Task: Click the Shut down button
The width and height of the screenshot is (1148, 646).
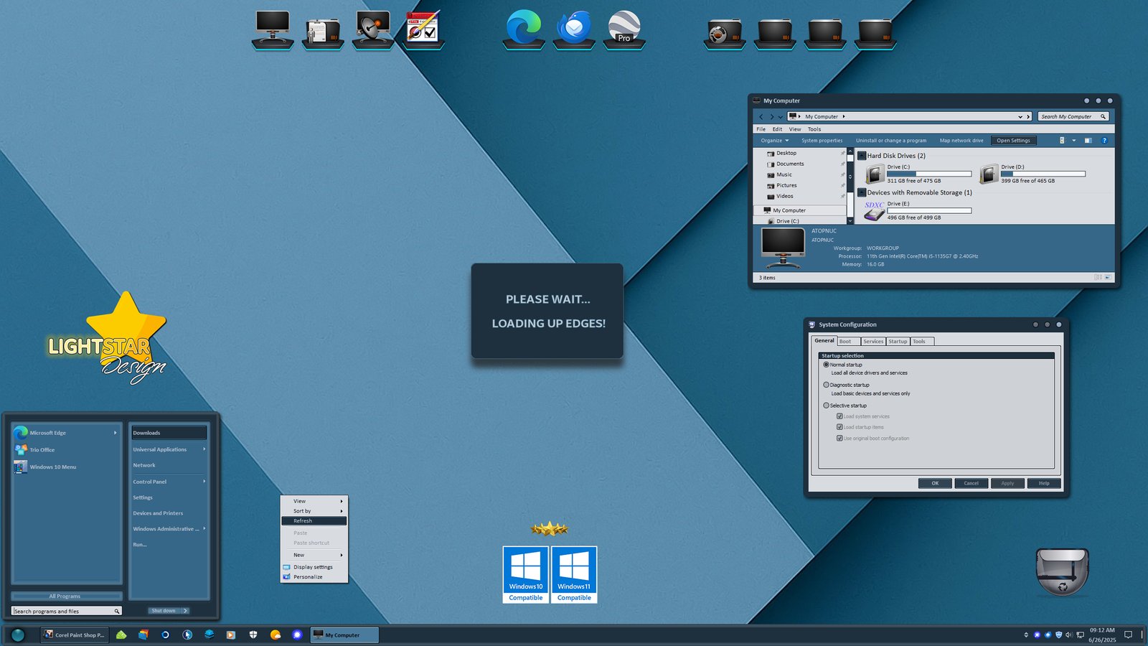Action: [164, 611]
